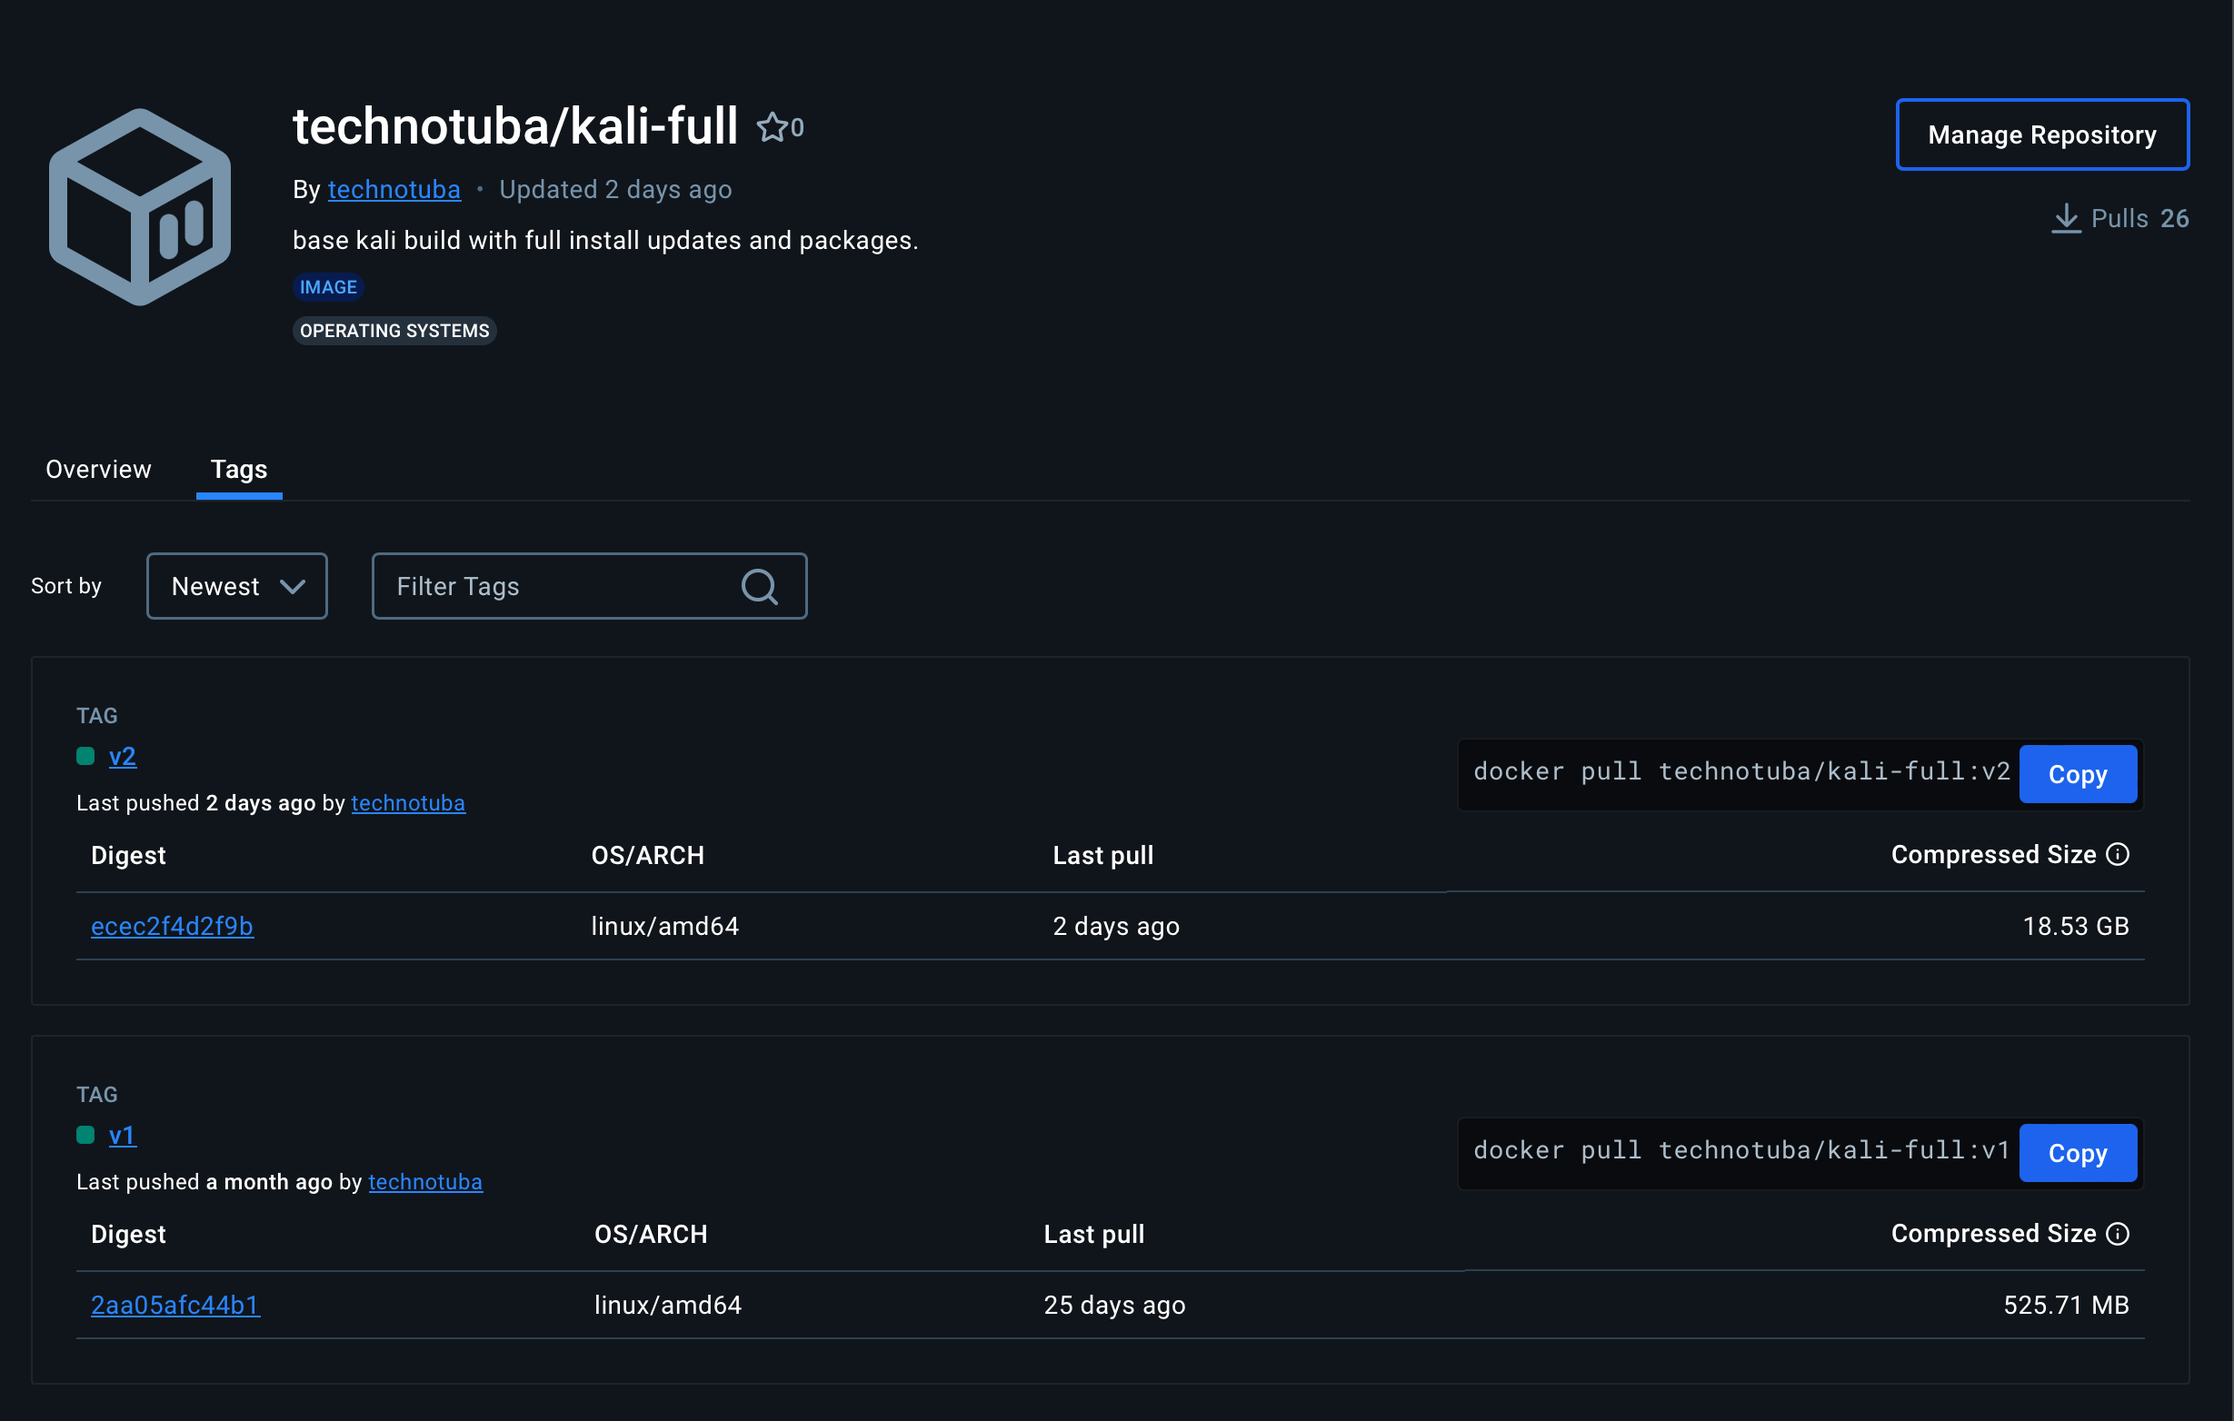Viewport: 2234px width, 1421px height.
Task: Copy docker pull command for v2
Action: (x=2079, y=773)
